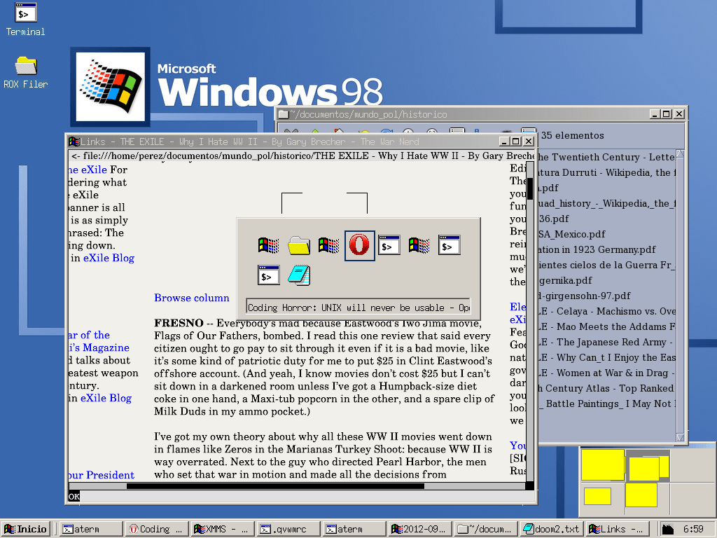
Task: Select '36.pdf' file in filer
Action: [x=555, y=219]
